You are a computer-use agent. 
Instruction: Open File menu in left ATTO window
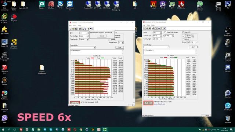click(70, 26)
